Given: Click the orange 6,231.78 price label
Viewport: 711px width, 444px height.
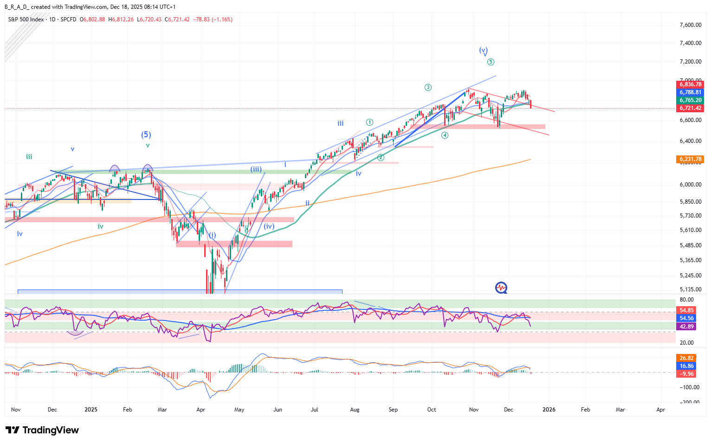Looking at the screenshot, I should tap(691, 159).
